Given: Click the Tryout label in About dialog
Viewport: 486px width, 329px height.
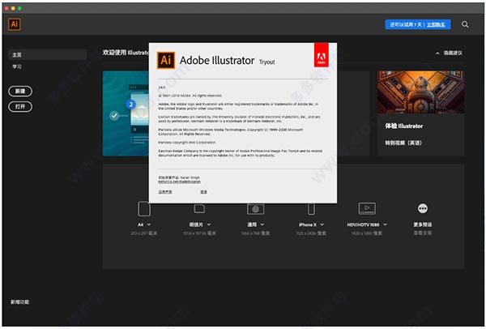Looking at the screenshot, I should pos(266,62).
